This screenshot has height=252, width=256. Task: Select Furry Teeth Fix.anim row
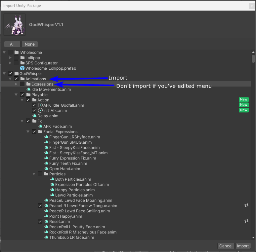[x=126, y=163]
